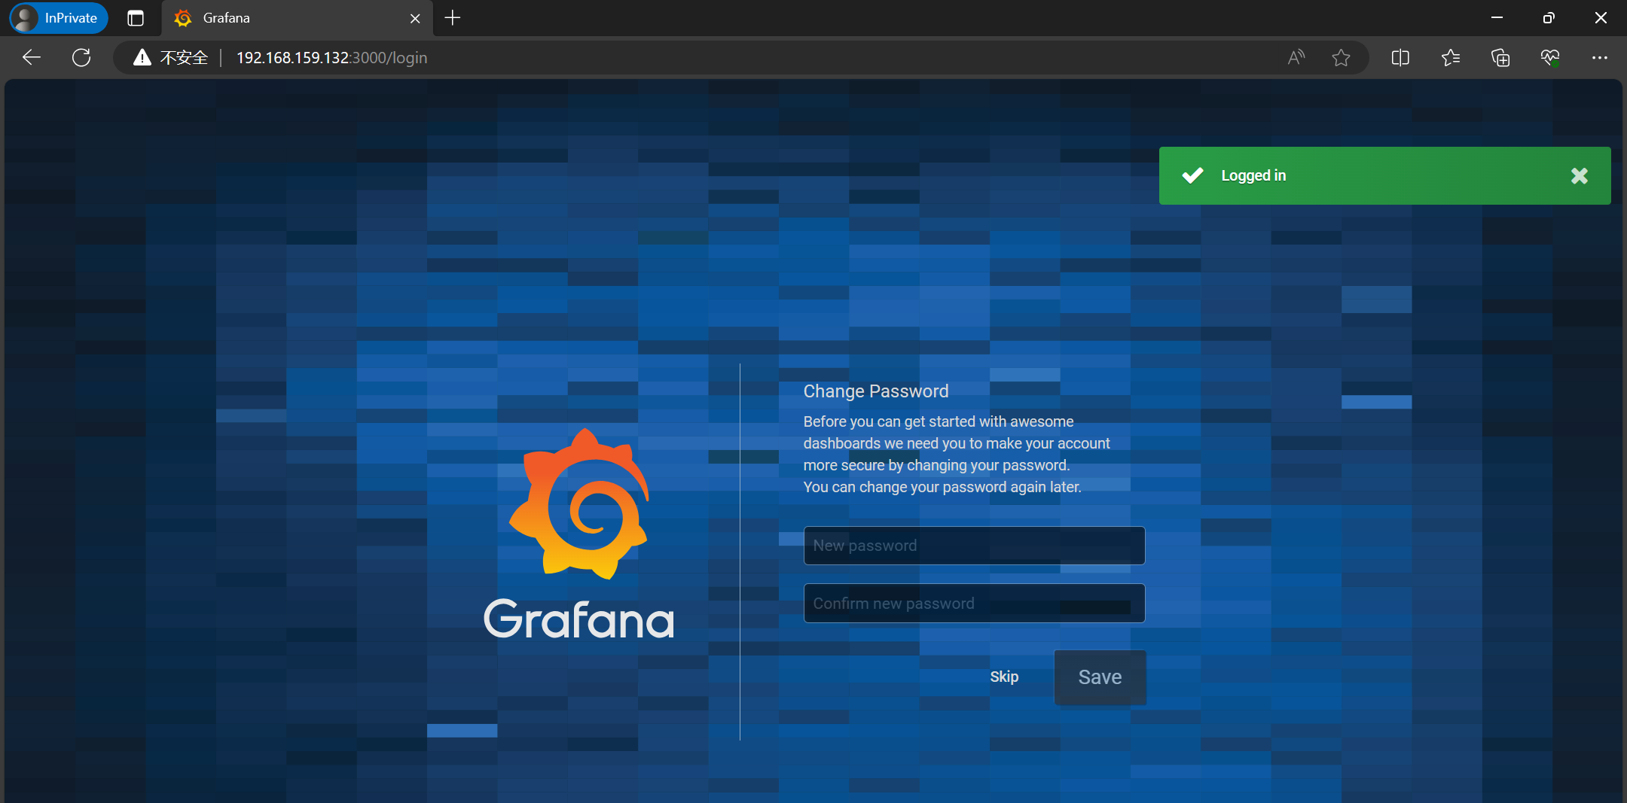Click the not secure warning icon

142,57
